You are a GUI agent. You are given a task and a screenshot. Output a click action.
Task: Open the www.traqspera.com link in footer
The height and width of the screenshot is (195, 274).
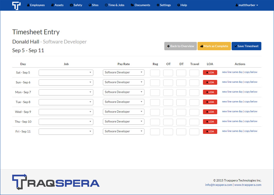(248, 185)
